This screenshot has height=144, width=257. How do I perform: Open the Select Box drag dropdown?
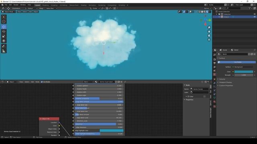(x=51, y=8)
